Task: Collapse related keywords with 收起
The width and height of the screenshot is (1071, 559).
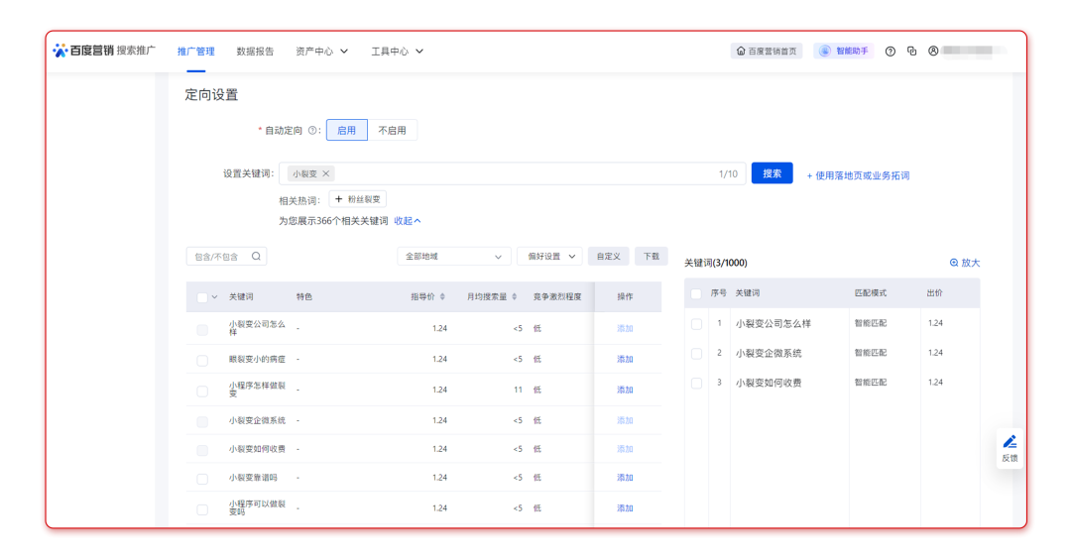Action: click(408, 221)
